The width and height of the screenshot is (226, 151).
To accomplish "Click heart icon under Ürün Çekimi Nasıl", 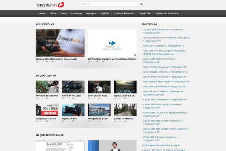I will [x=99, y=99].
